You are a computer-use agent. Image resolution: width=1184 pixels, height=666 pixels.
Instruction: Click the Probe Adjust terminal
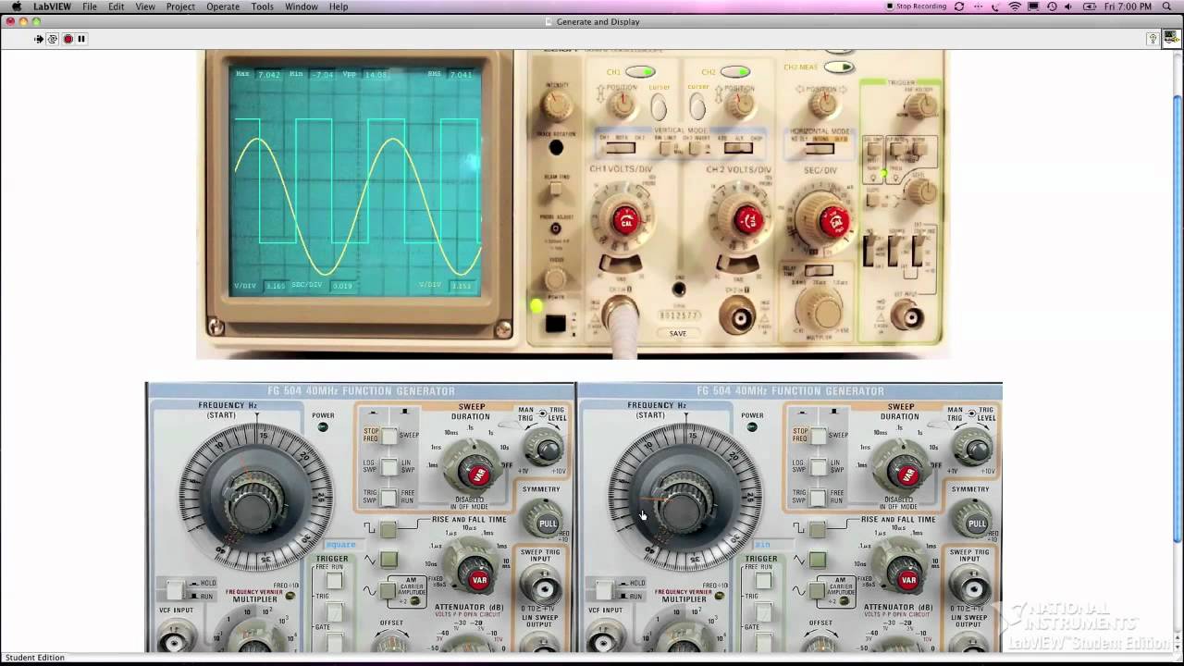point(556,228)
